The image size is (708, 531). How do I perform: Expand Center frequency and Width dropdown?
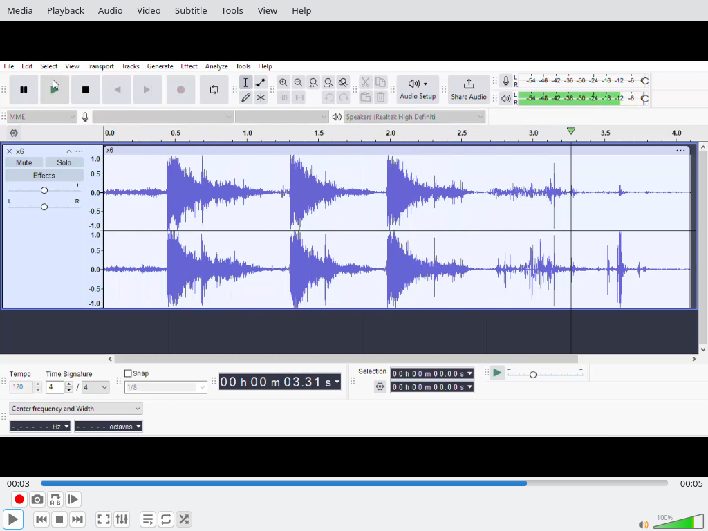coord(76,409)
